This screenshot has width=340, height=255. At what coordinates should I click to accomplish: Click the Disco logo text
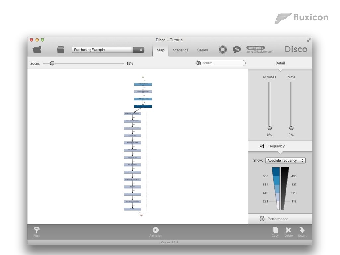coord(296,49)
